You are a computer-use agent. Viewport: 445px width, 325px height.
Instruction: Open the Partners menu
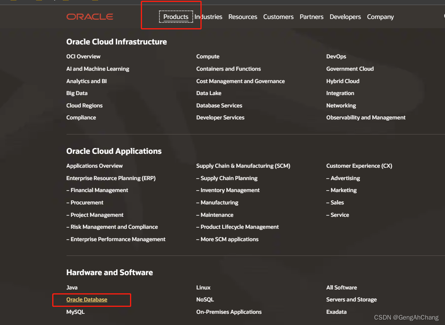tap(311, 17)
